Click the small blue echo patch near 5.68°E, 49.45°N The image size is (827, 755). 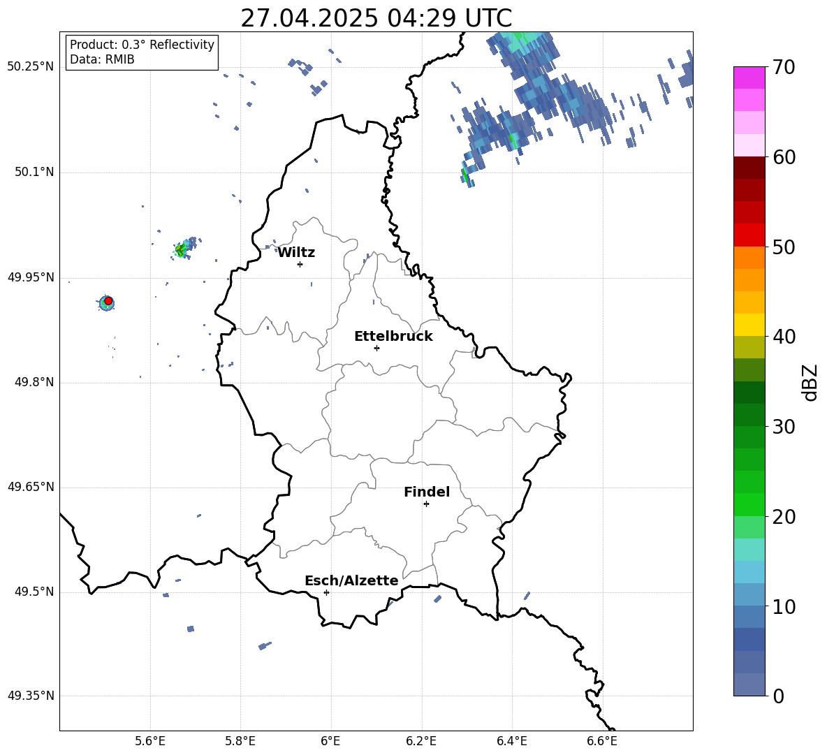click(191, 629)
